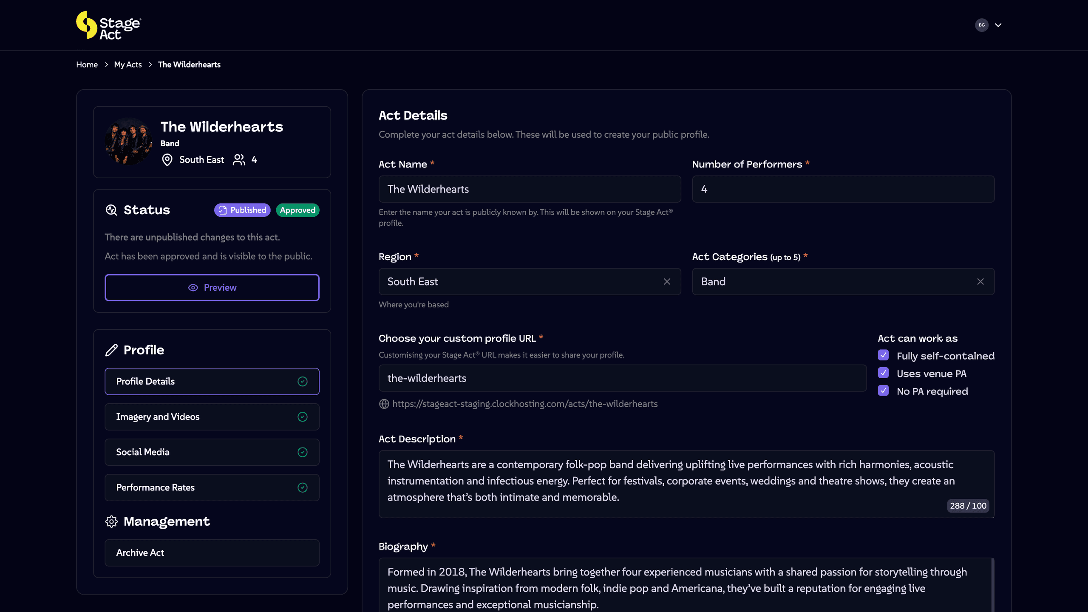Focus Number of Performers field
Viewport: 1088px width, 612px height.
[x=843, y=189]
